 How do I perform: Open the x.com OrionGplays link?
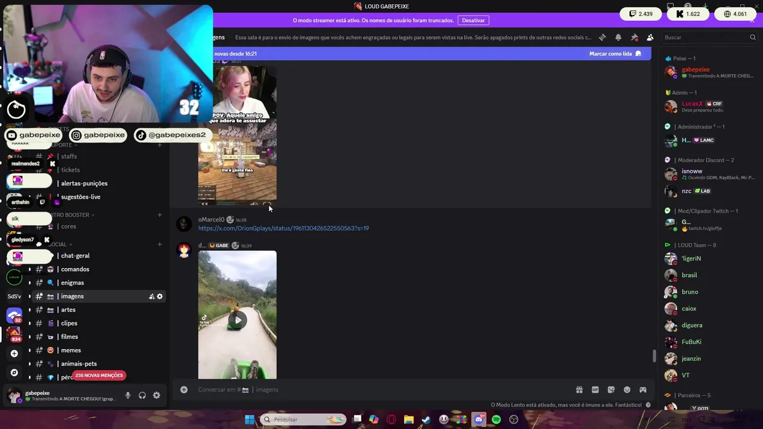tap(283, 228)
